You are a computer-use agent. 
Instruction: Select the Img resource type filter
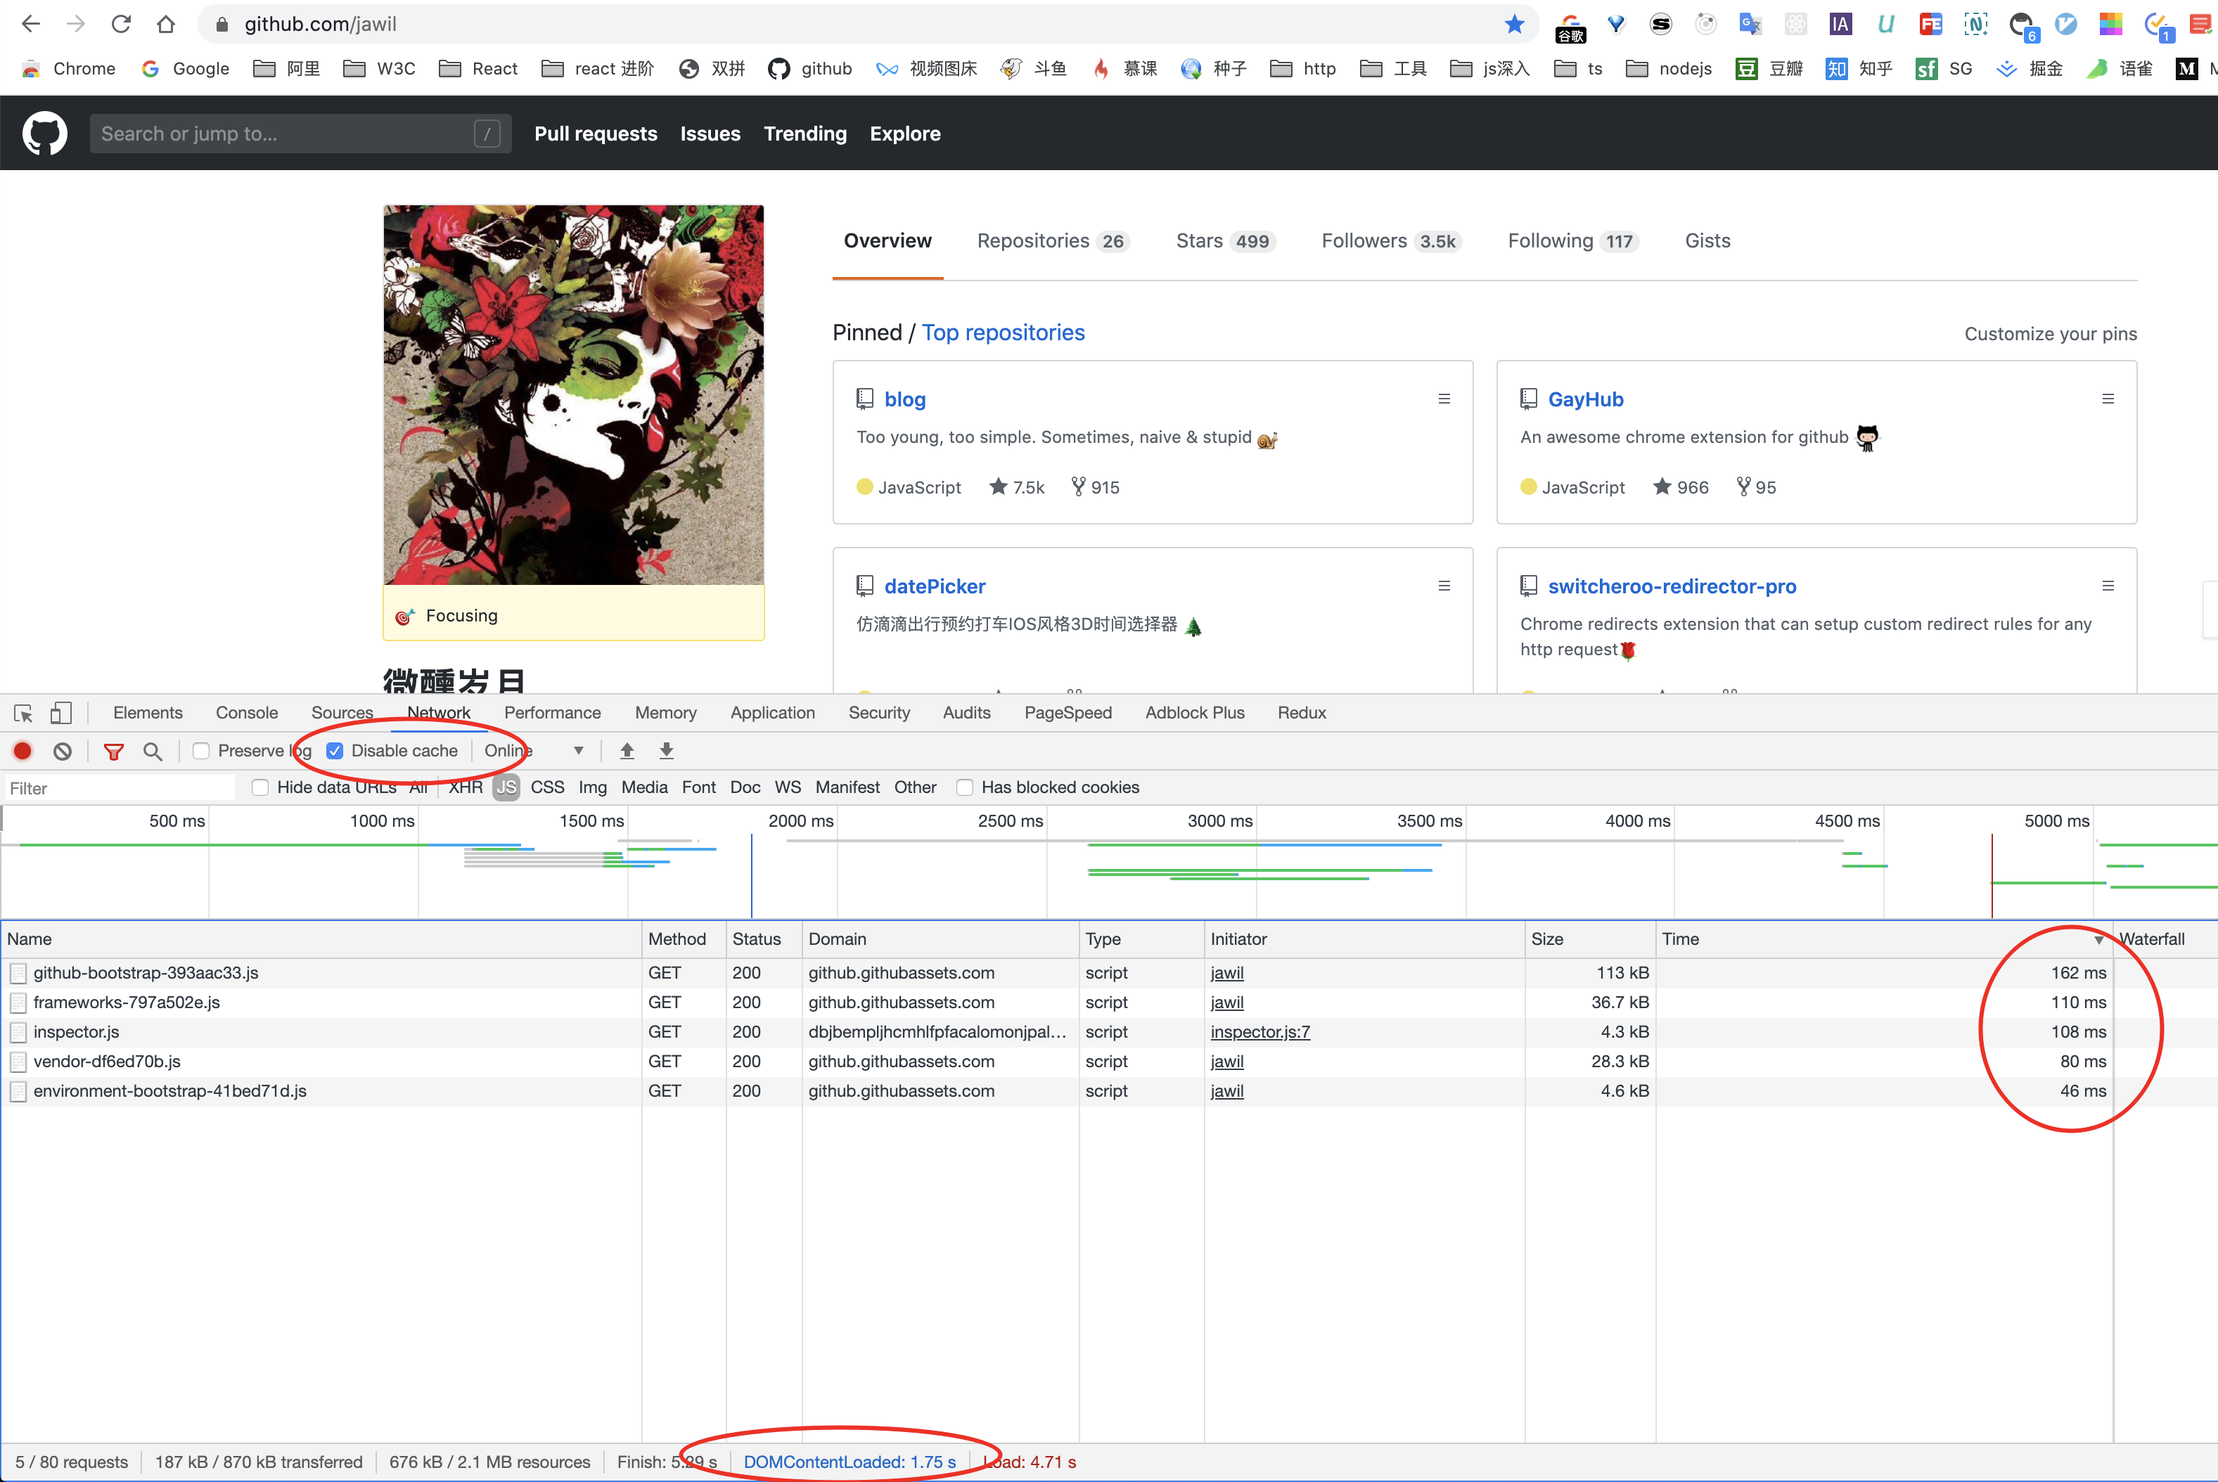[593, 787]
